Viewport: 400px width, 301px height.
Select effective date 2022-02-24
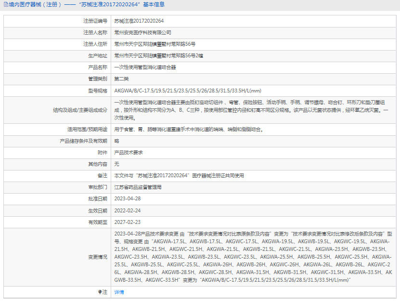(x=127, y=210)
